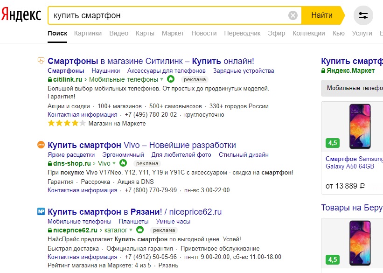This screenshot has width=383, height=273.
Task: Open the Смартфоны в магазине Ситилинк headline
Action: [151, 61]
